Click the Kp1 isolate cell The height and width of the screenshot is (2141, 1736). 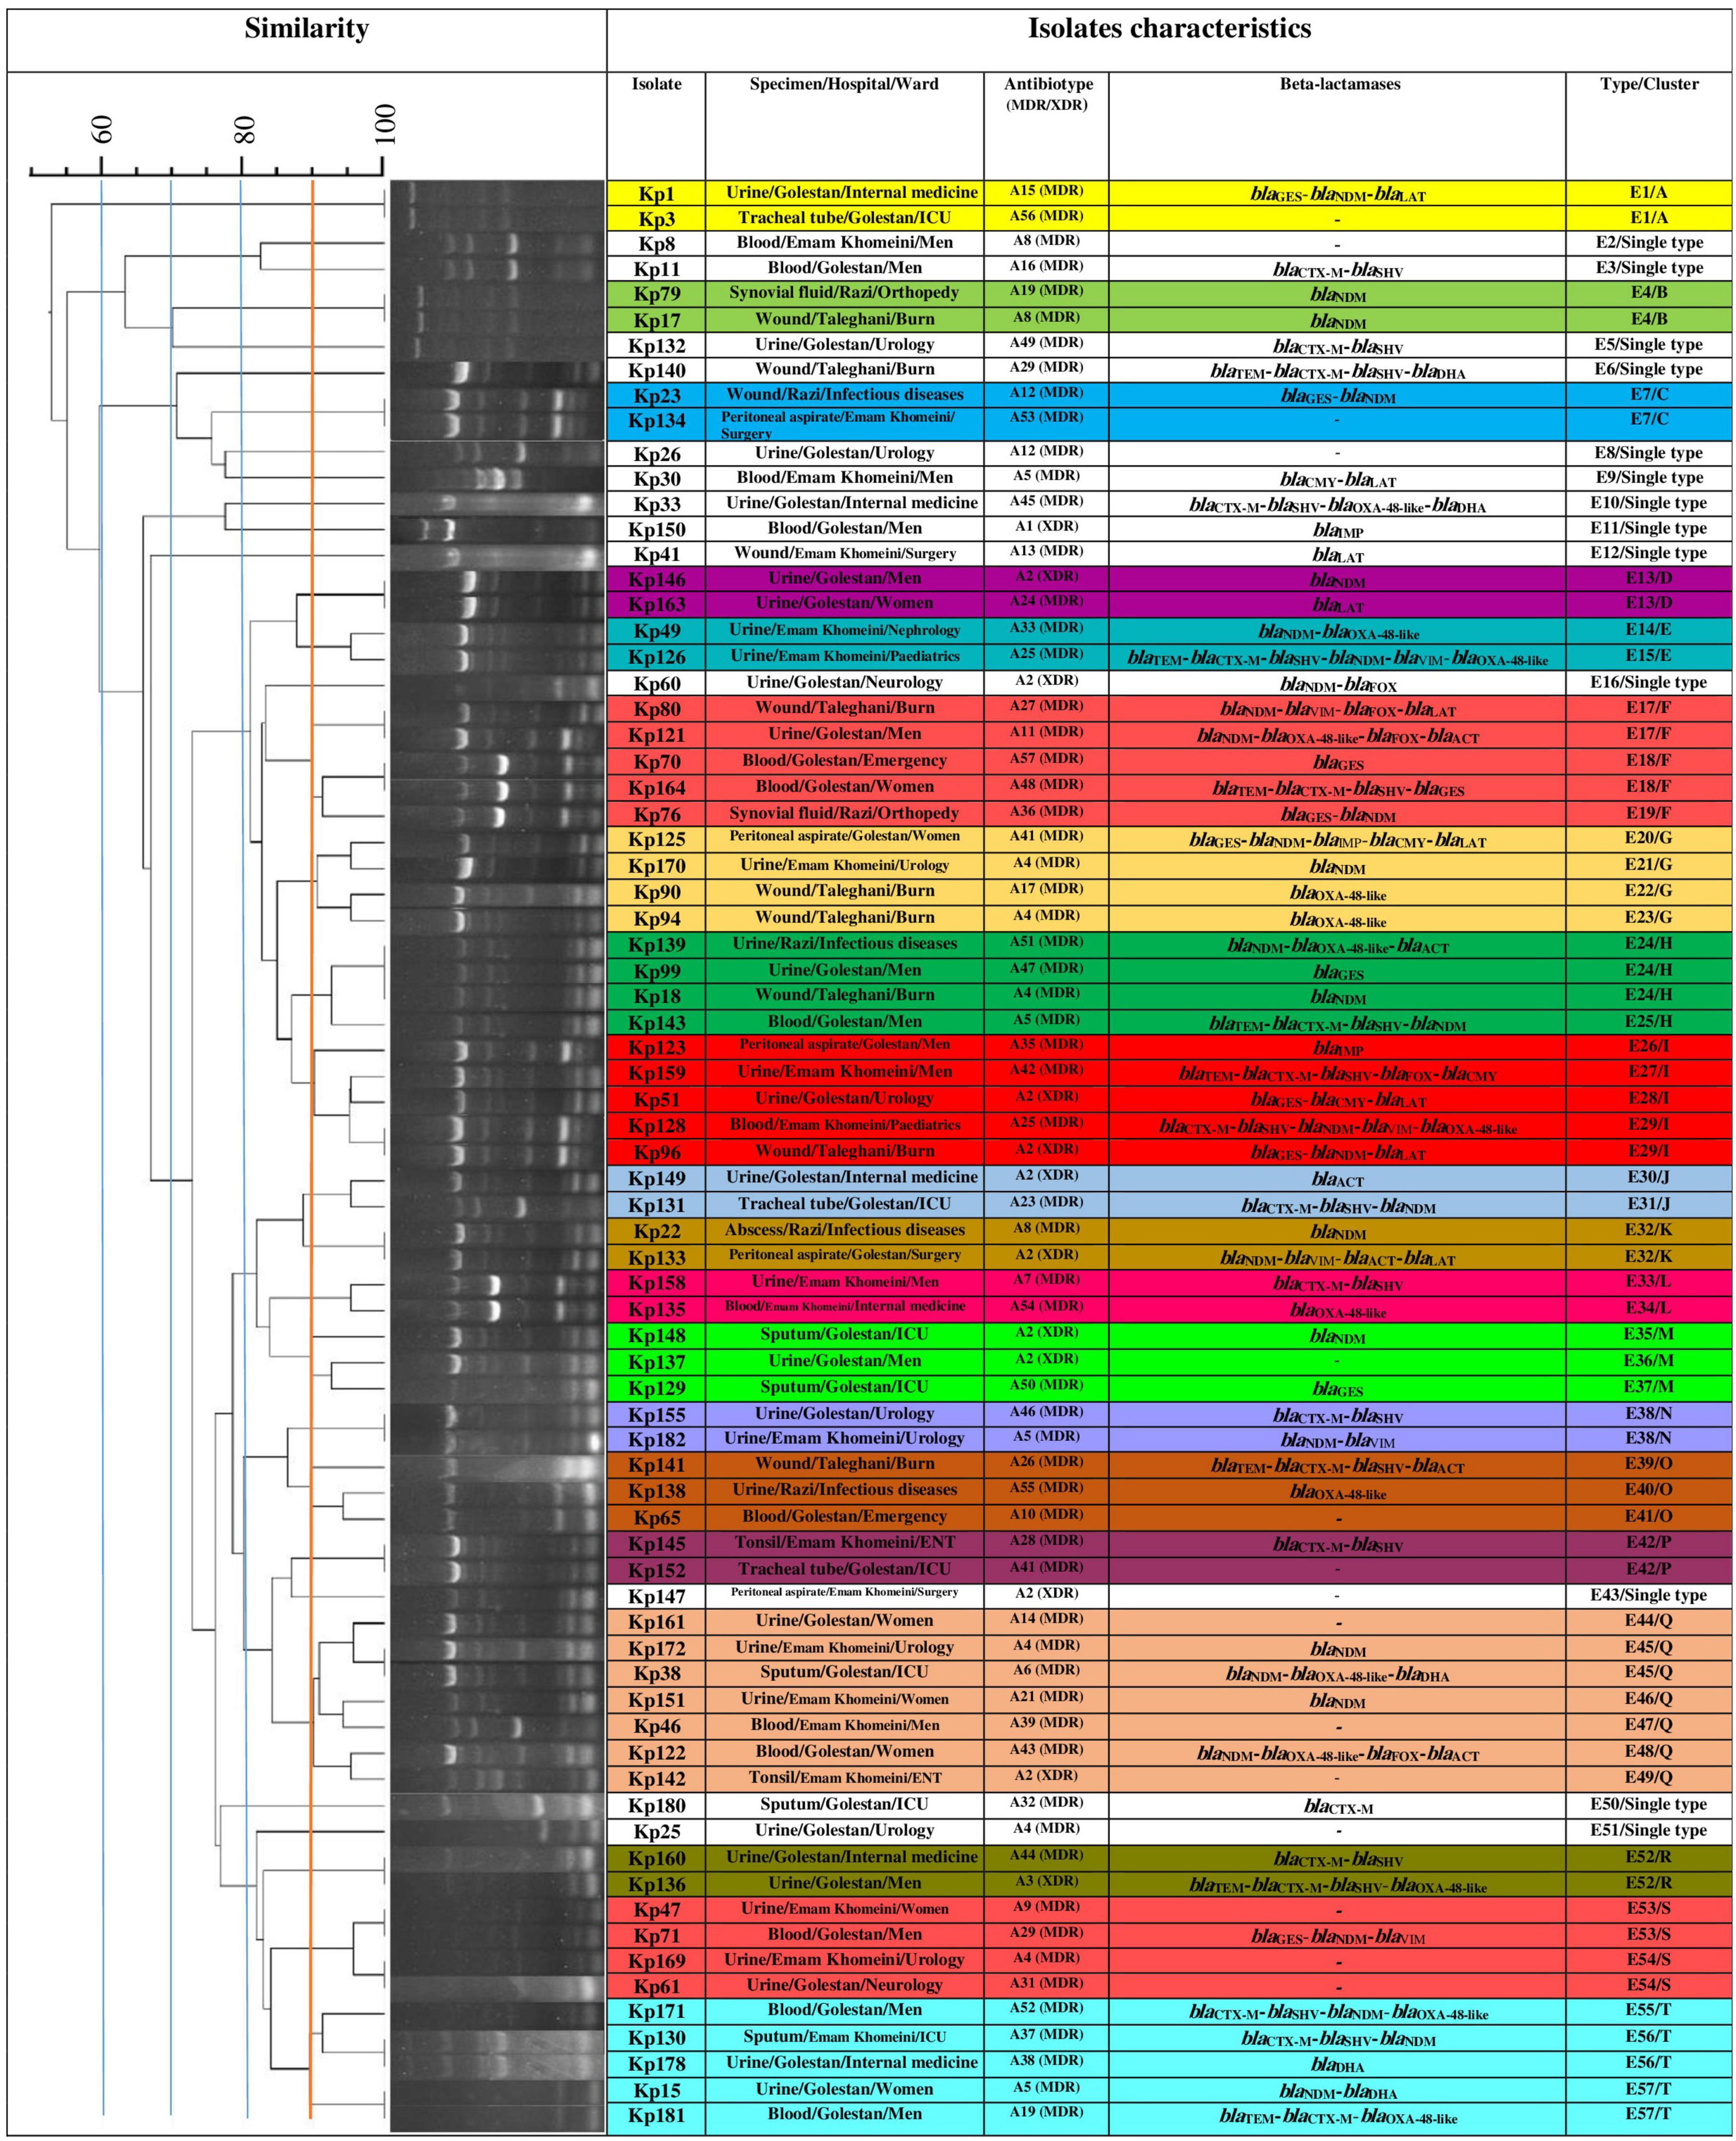pyautogui.click(x=656, y=193)
